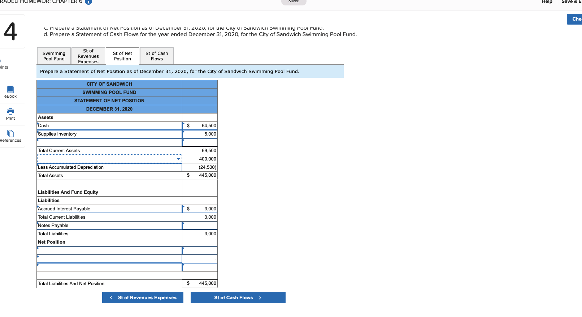This screenshot has width=582, height=317.
Task: Edit the Cash account name field
Action: coord(109,126)
